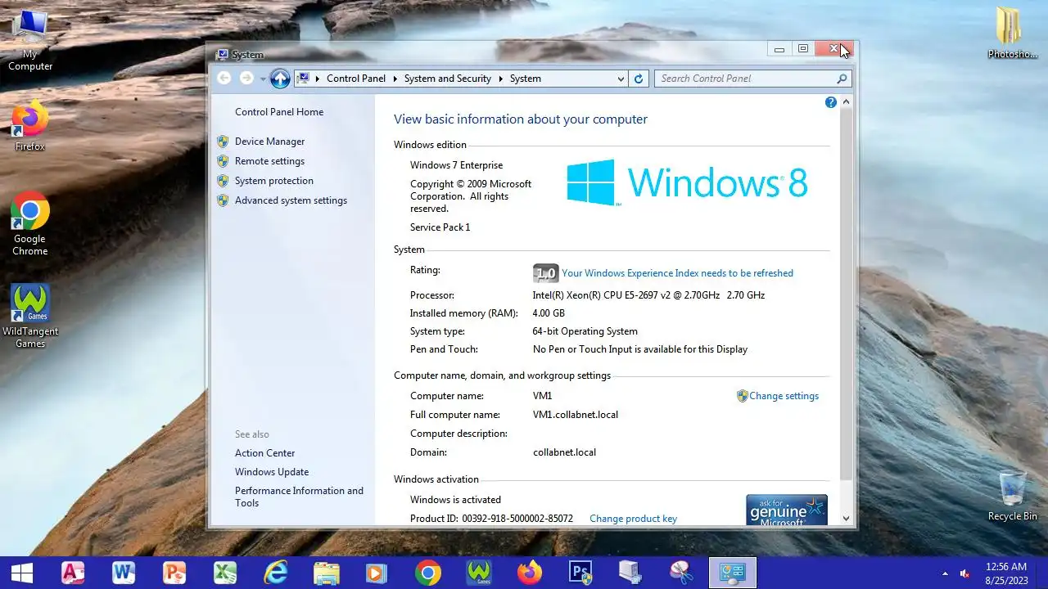The height and width of the screenshot is (589, 1048).
Task: Show hidden tray icons arrow
Action: (945, 573)
